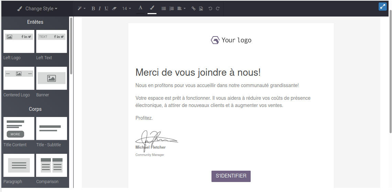The width and height of the screenshot is (392, 192).
Task: Click the eraser remove-formatting icon
Action: [115, 9]
